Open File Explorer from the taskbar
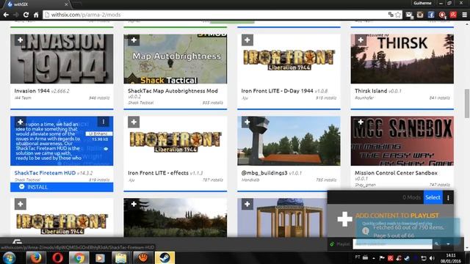 [121, 257]
